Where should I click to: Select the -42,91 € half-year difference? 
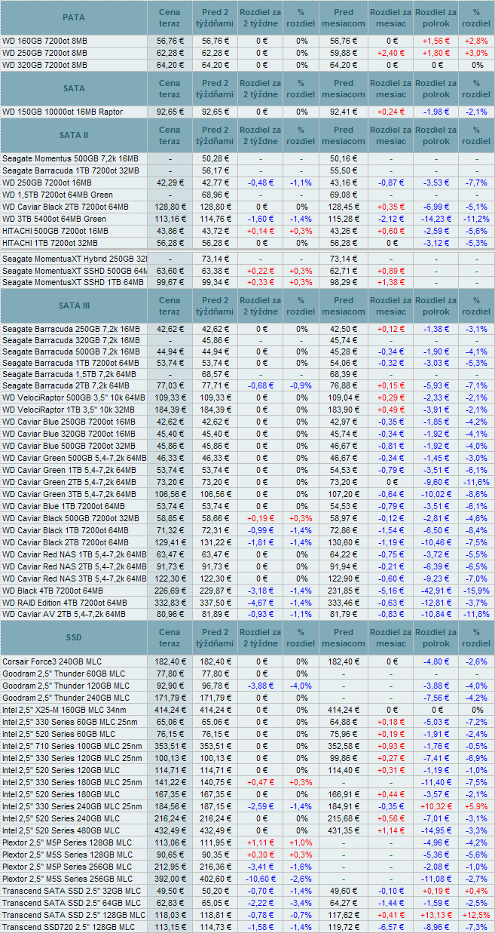pos(435,590)
